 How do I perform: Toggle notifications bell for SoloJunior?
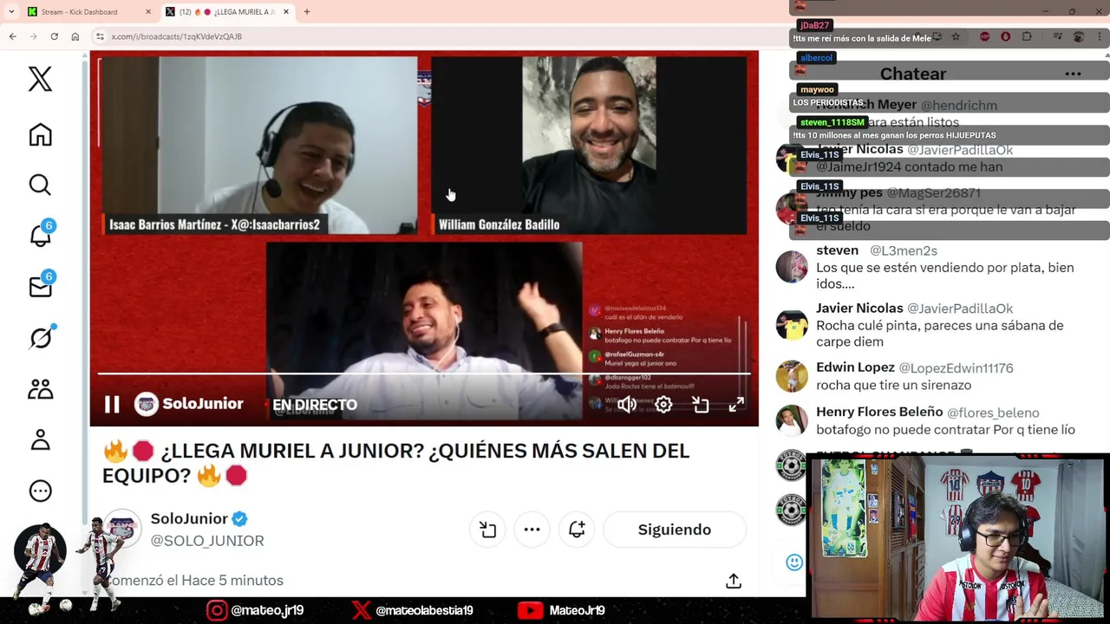pos(577,530)
